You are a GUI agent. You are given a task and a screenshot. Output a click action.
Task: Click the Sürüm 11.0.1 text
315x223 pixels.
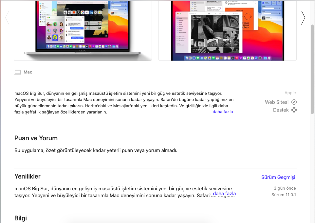coord(284,195)
